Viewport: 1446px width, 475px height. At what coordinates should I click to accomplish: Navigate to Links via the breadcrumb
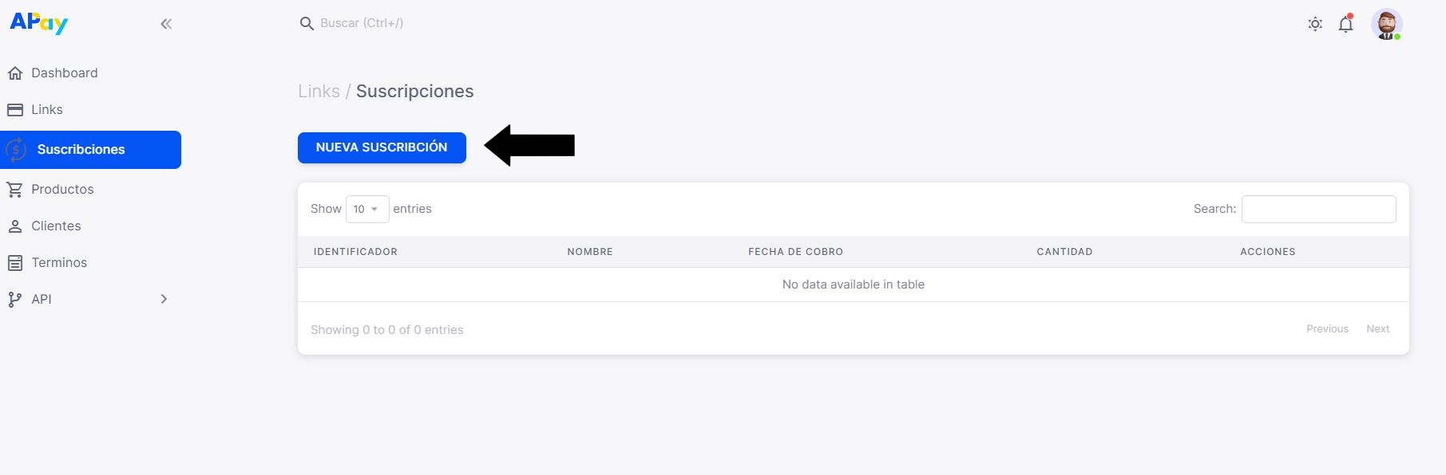point(319,91)
